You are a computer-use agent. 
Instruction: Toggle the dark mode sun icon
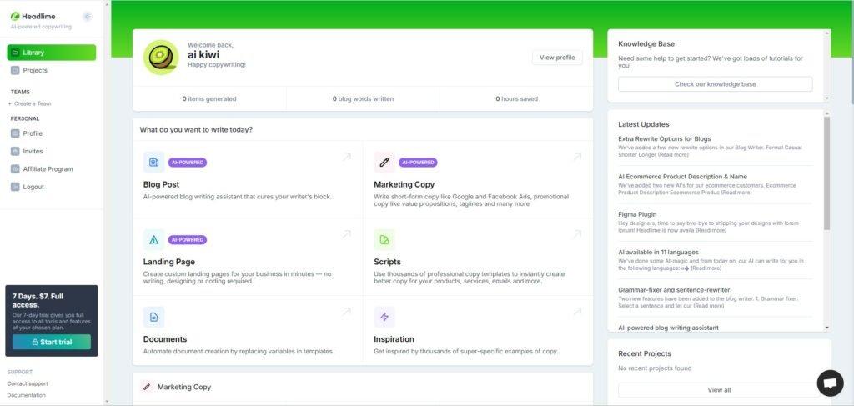point(87,17)
